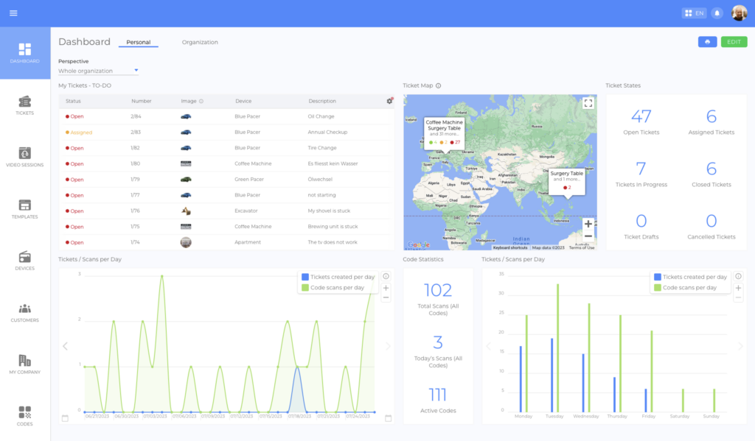
Task: Expand the Perspective dropdown
Action: pyautogui.click(x=99, y=71)
